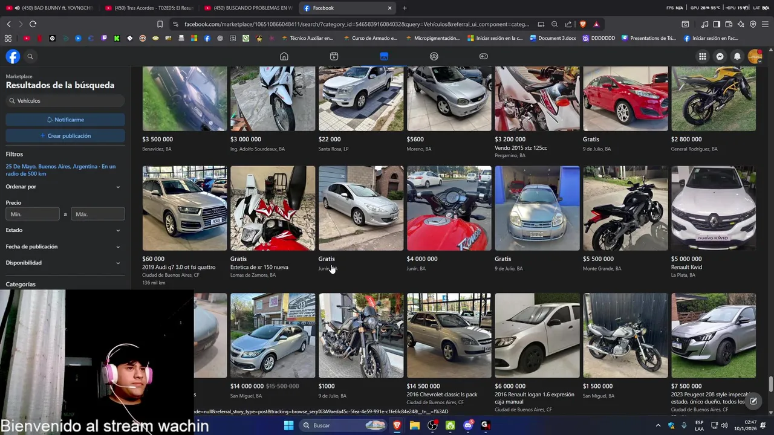Open the Gaming icon in Facebook's top navigation
The width and height of the screenshot is (774, 435).
(x=484, y=56)
